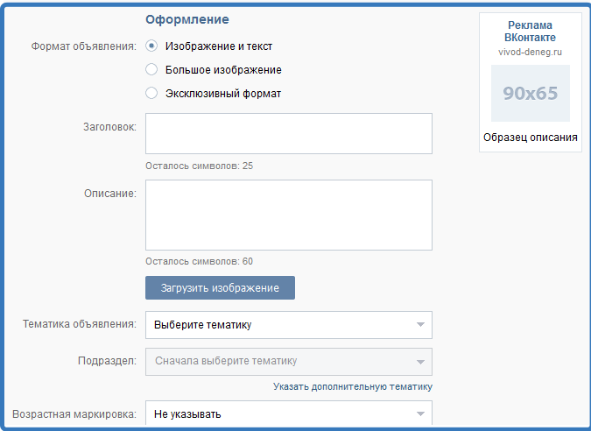This screenshot has height=431, width=591.
Task: Select the 'Изображение и текст' radio button
Action: [151, 46]
